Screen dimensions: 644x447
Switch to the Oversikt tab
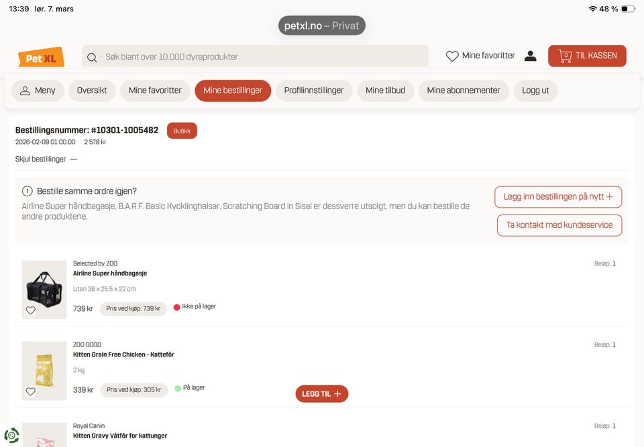[92, 90]
